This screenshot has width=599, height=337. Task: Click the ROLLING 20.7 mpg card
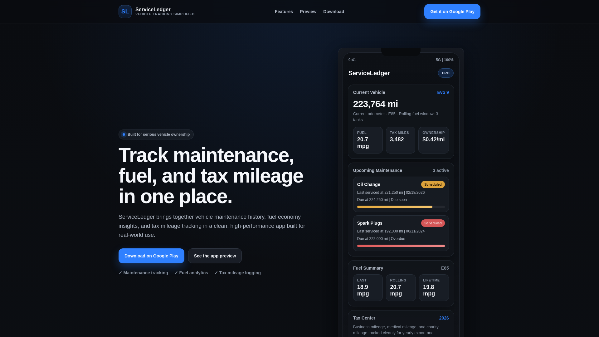tap(401, 288)
